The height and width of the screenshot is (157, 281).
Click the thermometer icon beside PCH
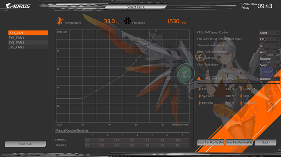(x=240, y=96)
